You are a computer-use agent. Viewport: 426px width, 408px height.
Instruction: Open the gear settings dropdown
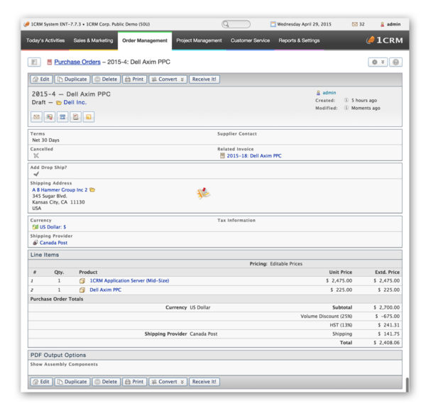pyautogui.click(x=378, y=62)
